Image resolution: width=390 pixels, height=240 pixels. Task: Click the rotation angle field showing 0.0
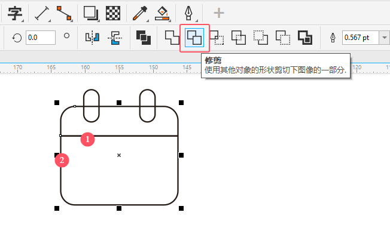(x=41, y=38)
